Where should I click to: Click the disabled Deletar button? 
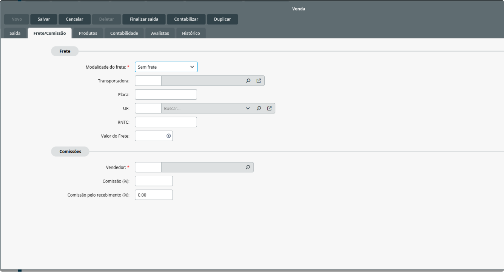coord(106,19)
